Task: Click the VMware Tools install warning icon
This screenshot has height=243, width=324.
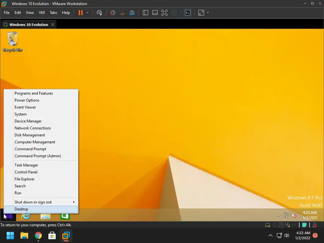Action: pyautogui.click(x=315, y=225)
